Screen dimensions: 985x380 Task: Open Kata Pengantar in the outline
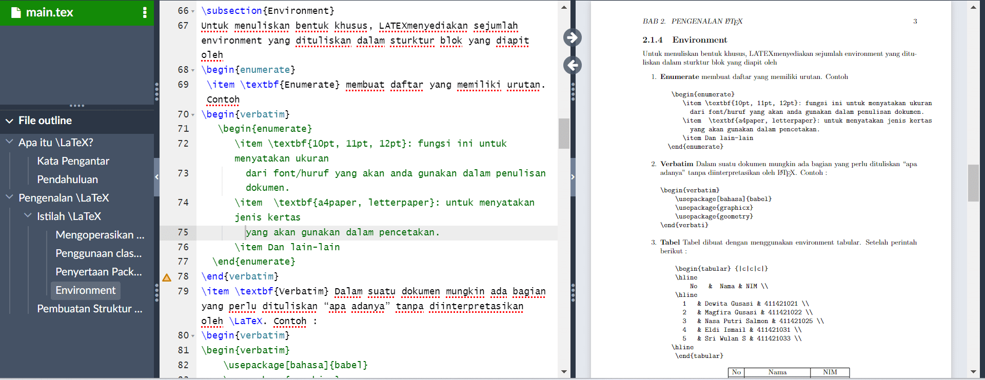(73, 161)
